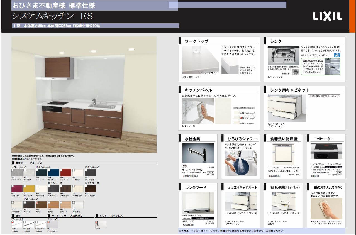Click the D83 code box in 食器洗い乾燥機

[x=297, y=170]
